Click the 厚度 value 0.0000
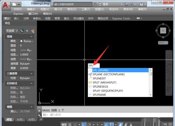 pos(27,68)
